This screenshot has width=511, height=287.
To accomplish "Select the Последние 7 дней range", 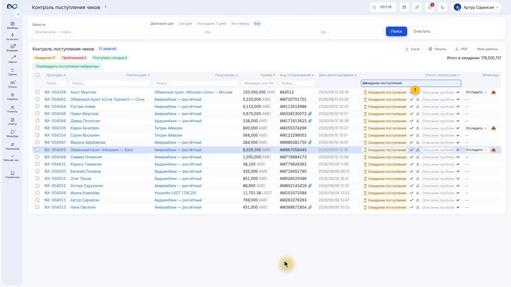I will [211, 24].
